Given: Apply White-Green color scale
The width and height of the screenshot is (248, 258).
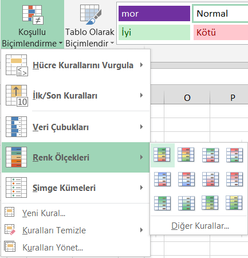Looking at the screenshot, I should [x=186, y=203].
